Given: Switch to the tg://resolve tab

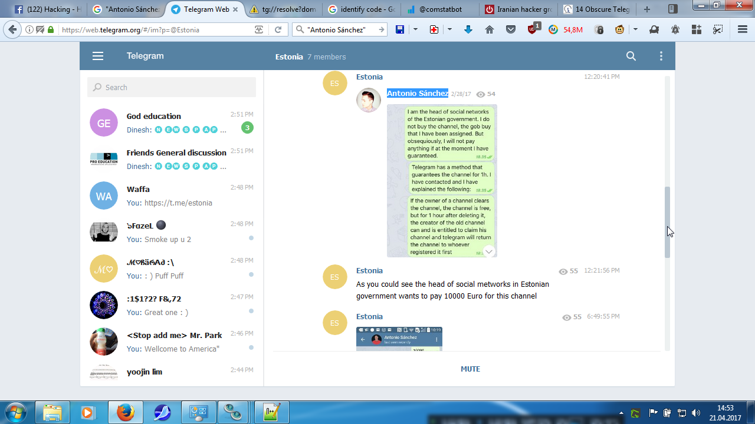Looking at the screenshot, I should (x=283, y=9).
